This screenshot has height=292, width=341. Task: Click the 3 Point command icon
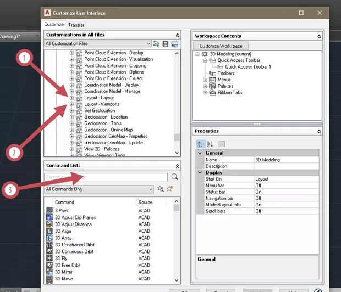(50, 210)
